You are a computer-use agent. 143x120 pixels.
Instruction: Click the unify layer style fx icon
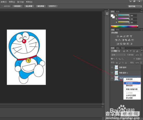(123, 59)
